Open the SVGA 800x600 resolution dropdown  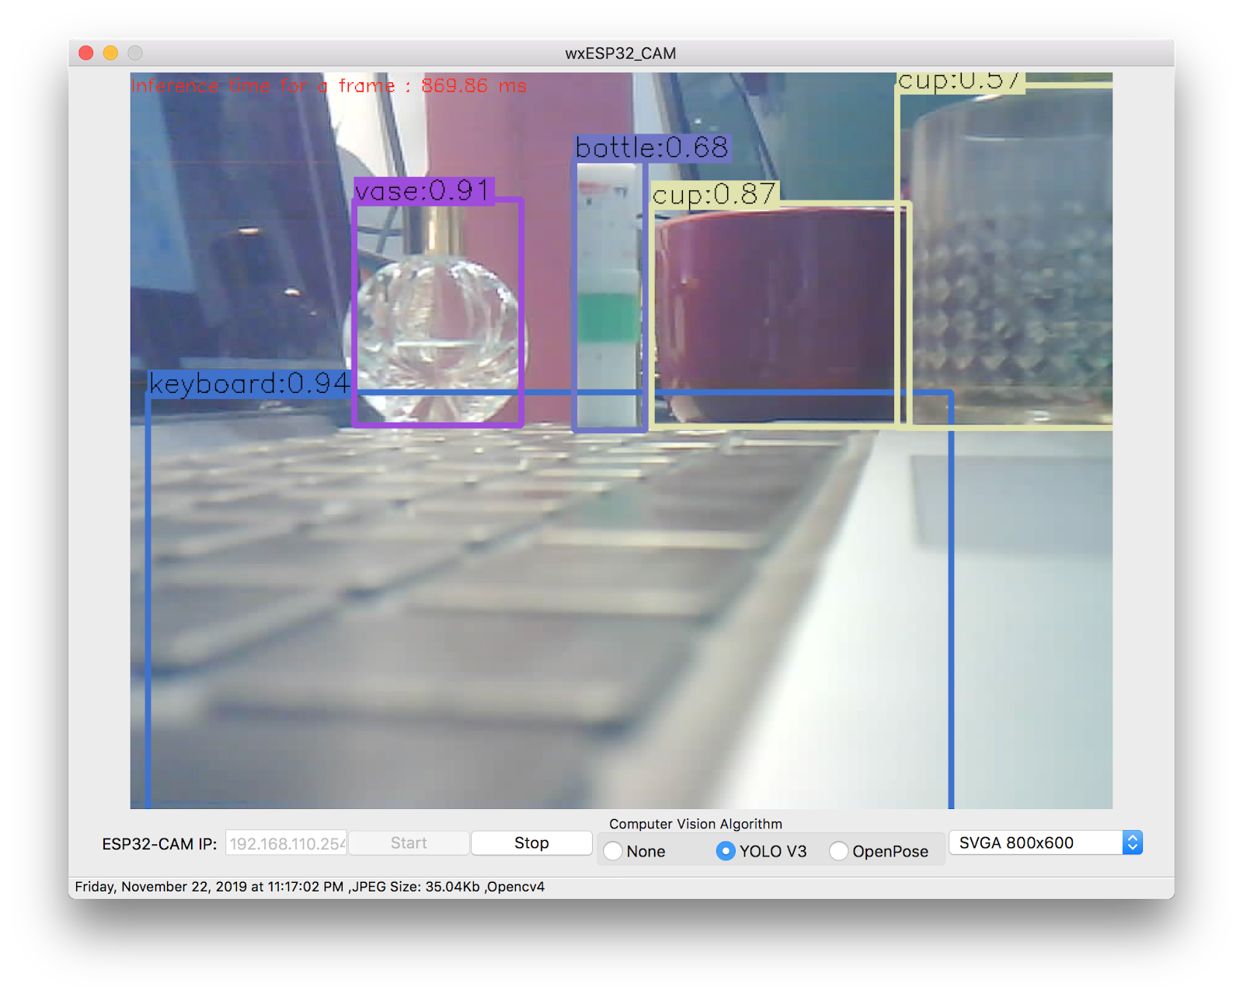pos(1037,842)
